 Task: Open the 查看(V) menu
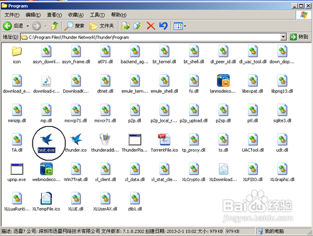click(x=54, y=15)
